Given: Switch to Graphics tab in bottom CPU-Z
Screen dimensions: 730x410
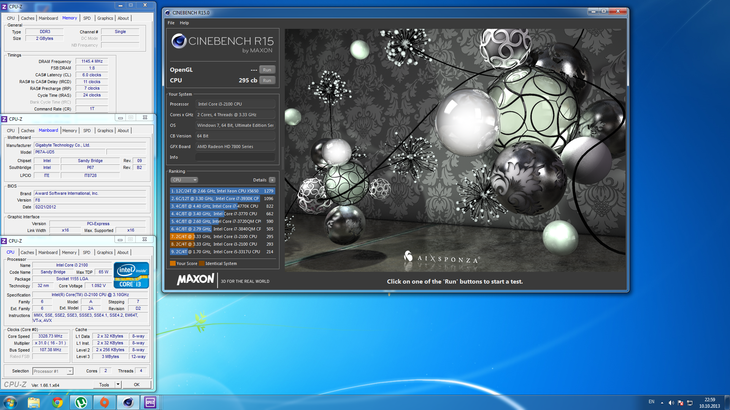Looking at the screenshot, I should coord(105,252).
